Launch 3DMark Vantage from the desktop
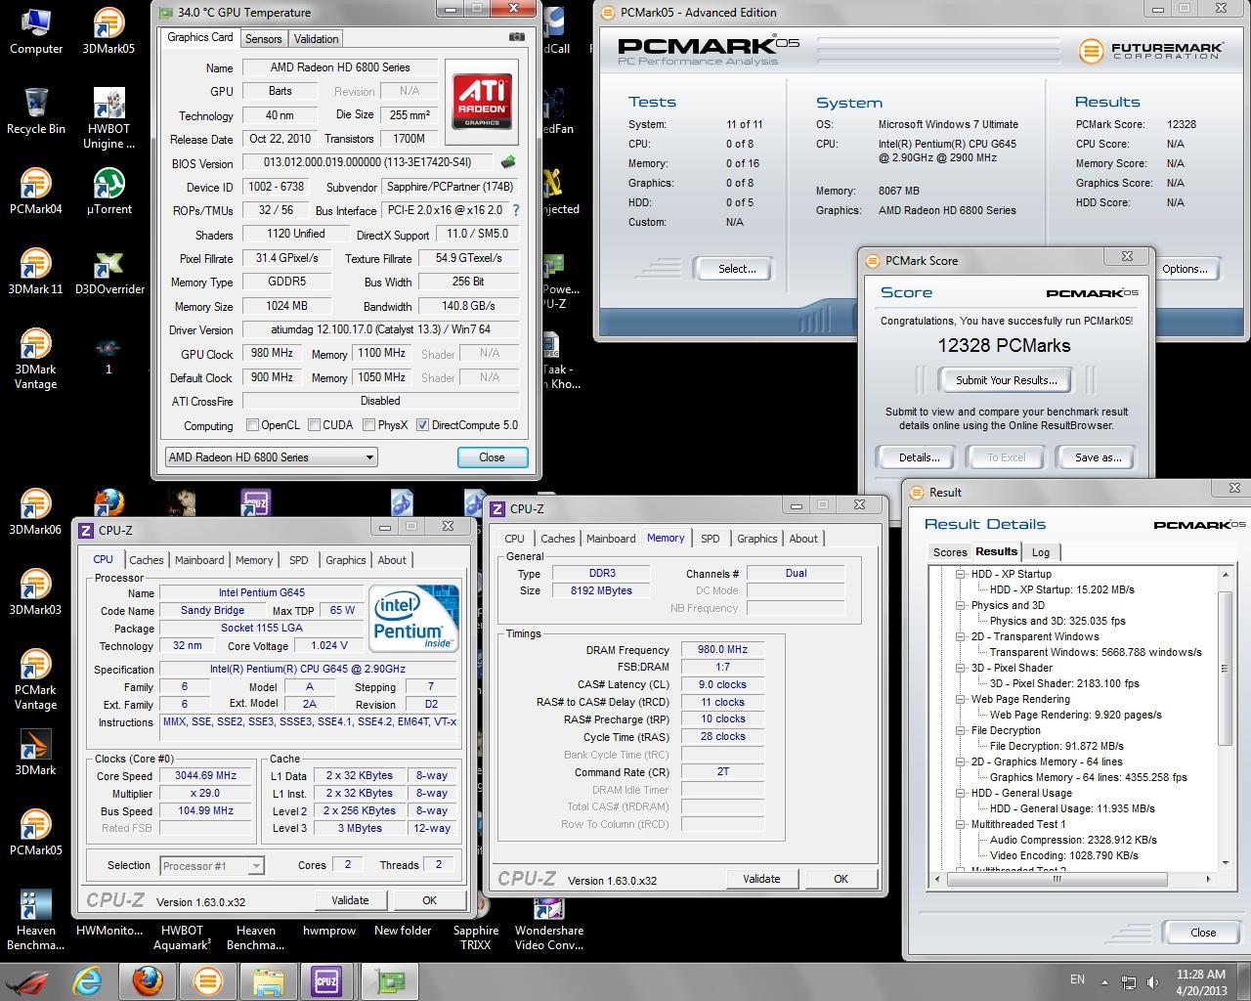The width and height of the screenshot is (1251, 1001). [x=36, y=359]
